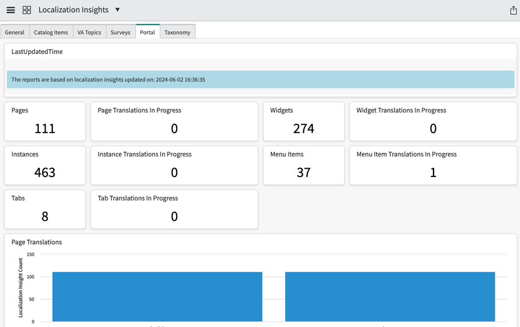Image resolution: width=520 pixels, height=327 pixels.
Task: Click the Page Translations chart title
Action: [37, 242]
